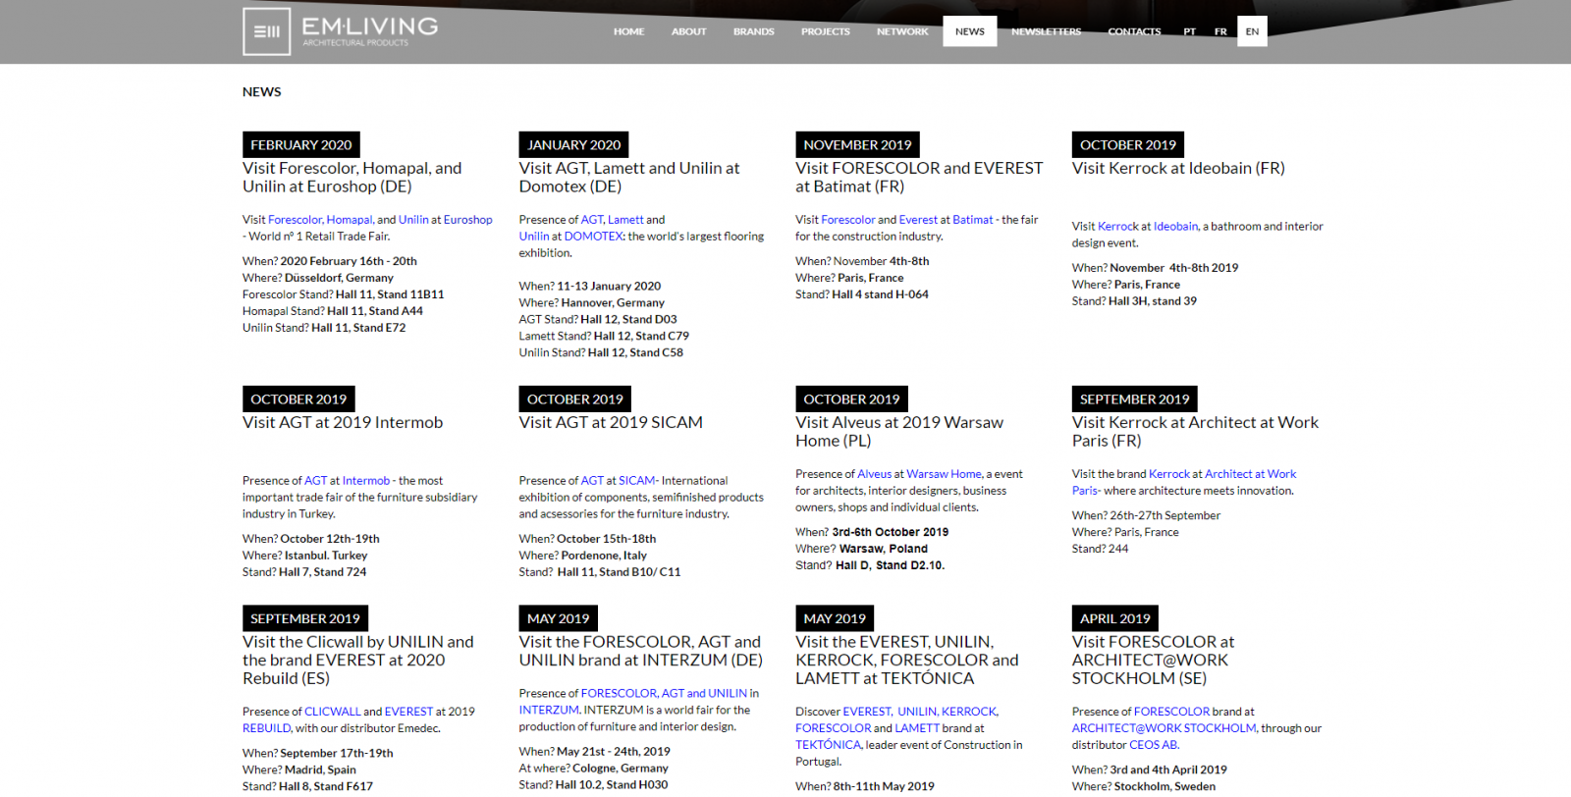Switch language to PT
The height and width of the screenshot is (797, 1571).
(x=1189, y=31)
